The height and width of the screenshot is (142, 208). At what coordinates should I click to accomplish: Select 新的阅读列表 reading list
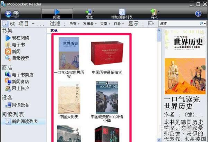point(25,121)
